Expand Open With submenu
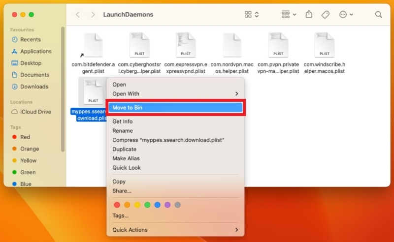 (x=175, y=93)
